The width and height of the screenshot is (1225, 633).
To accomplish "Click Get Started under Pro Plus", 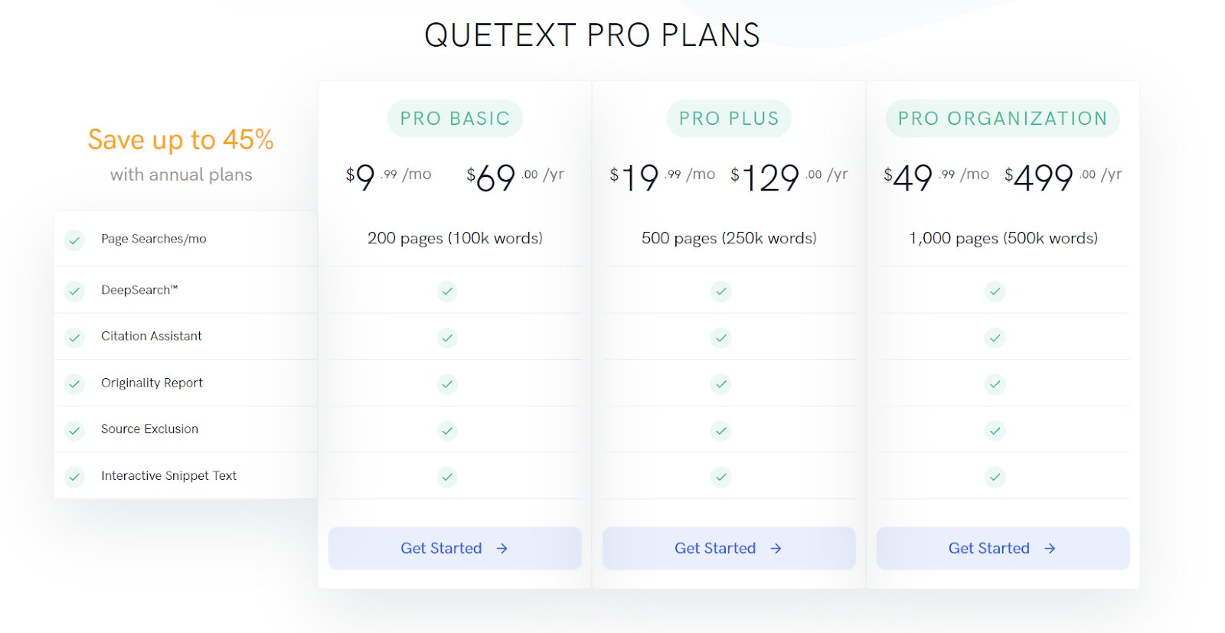I will pyautogui.click(x=727, y=548).
